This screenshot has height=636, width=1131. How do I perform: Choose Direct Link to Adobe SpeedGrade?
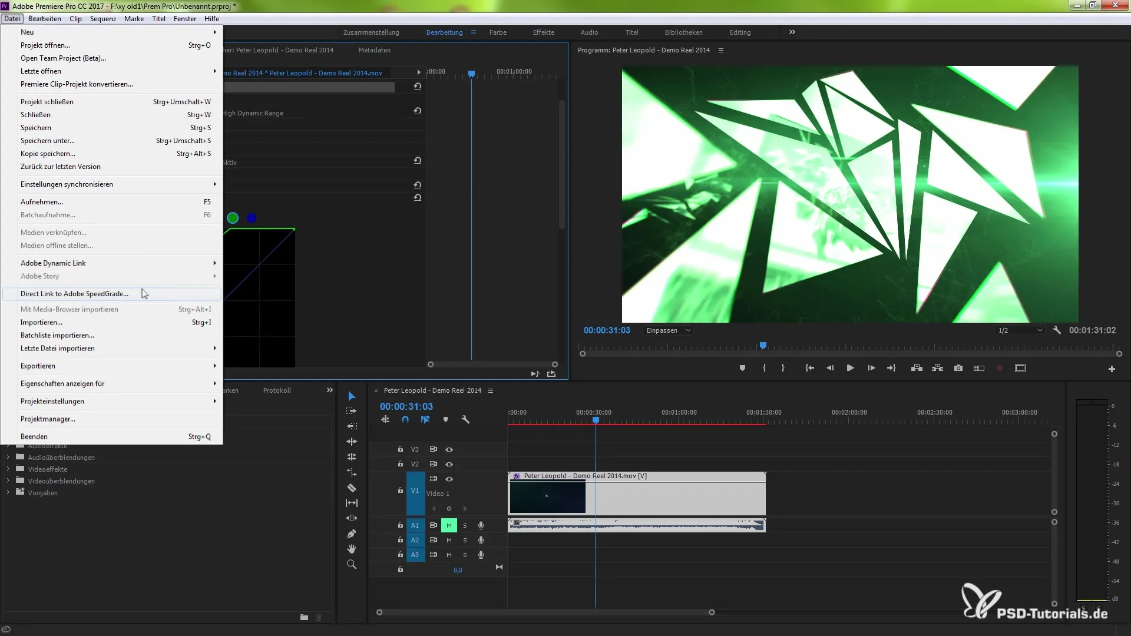point(112,294)
